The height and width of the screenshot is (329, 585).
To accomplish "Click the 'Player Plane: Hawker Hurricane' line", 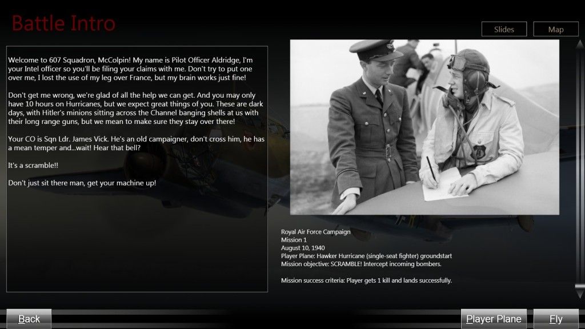I will (366, 256).
